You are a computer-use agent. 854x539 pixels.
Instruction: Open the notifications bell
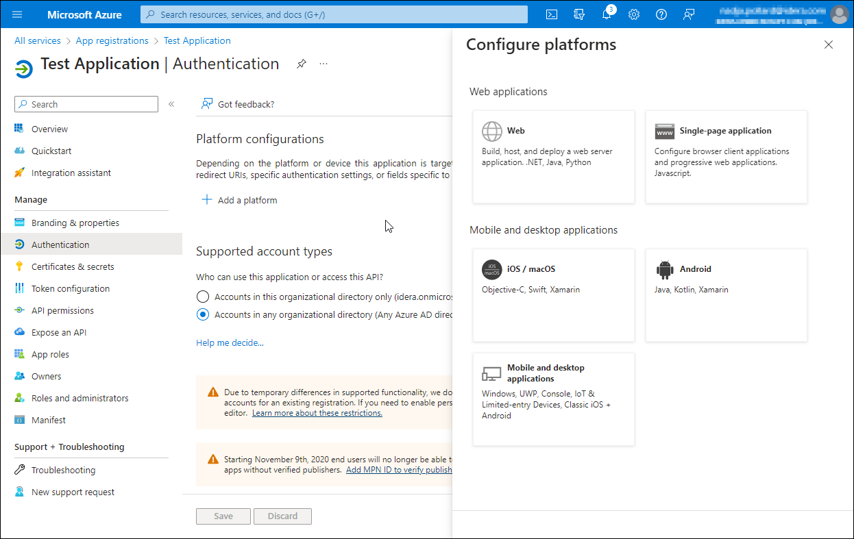click(x=607, y=14)
